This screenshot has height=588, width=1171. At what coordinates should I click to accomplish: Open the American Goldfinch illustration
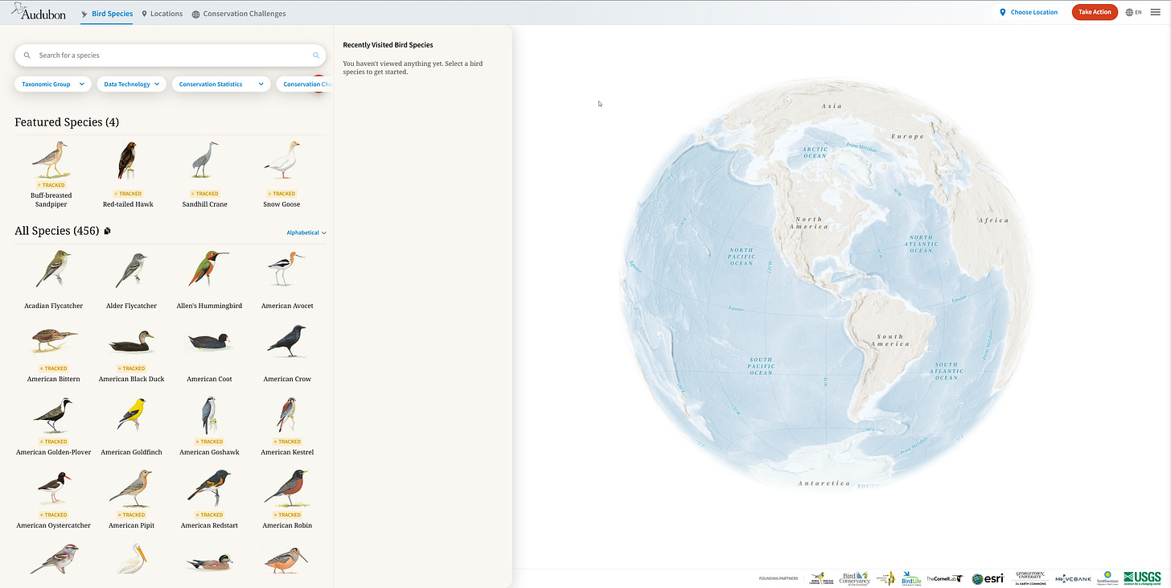pyautogui.click(x=131, y=415)
